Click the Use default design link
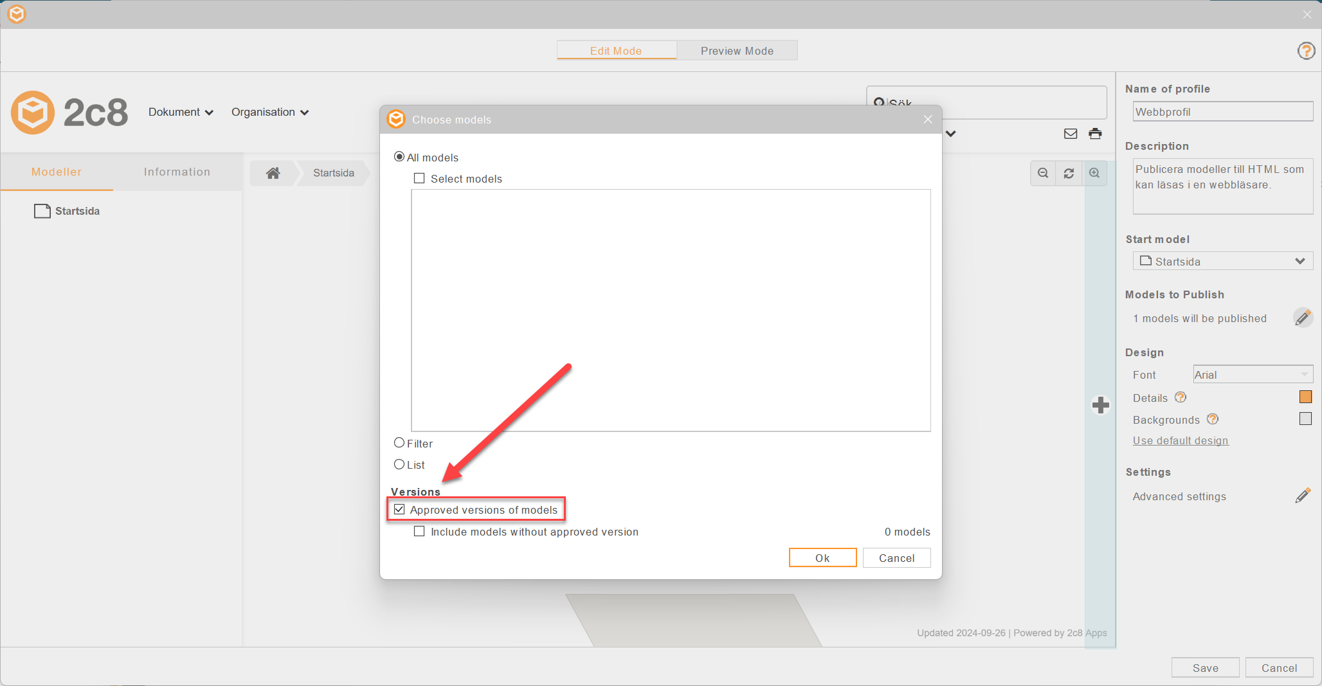Viewport: 1322px width, 686px height. coord(1180,440)
